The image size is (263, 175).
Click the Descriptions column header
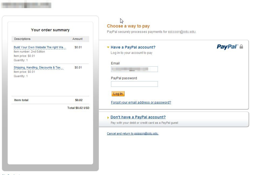(x=22, y=39)
